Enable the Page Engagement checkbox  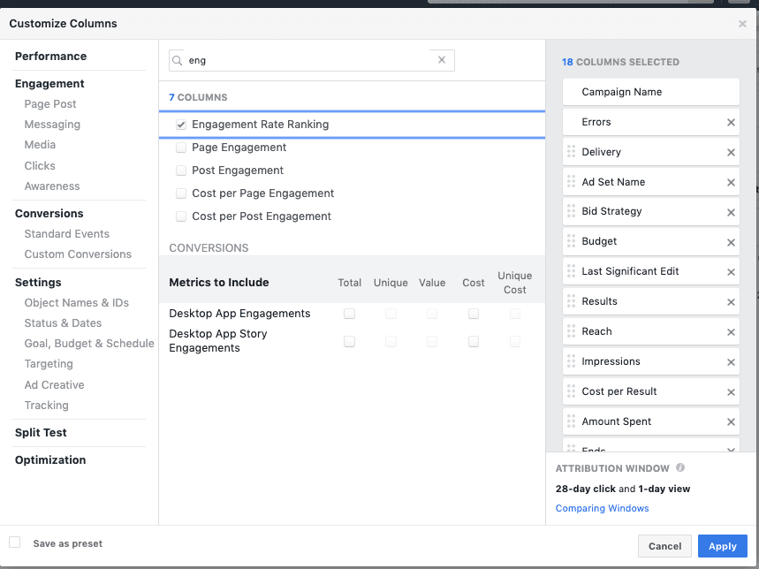[x=181, y=148]
